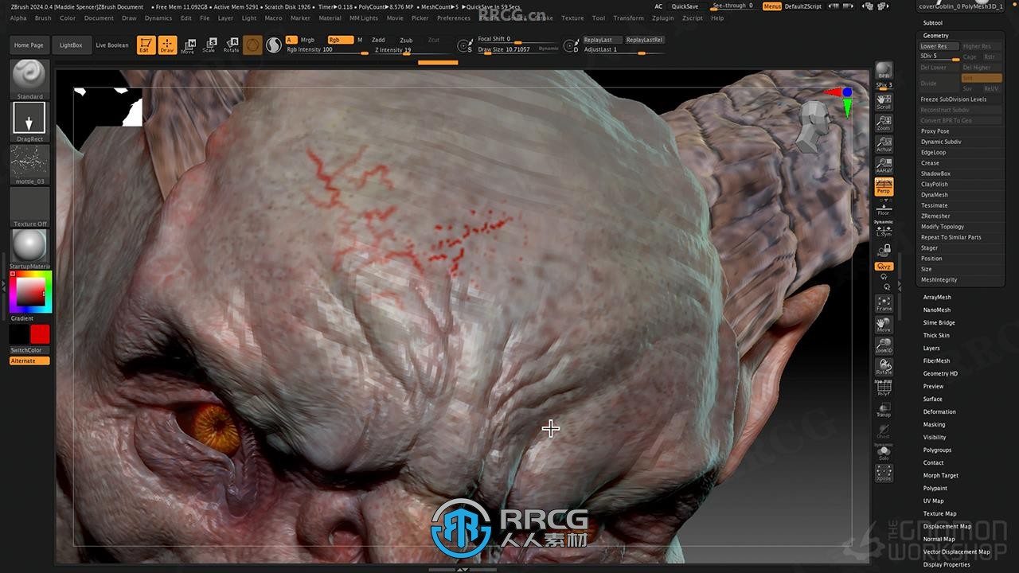Open the Zplugin menu
The image size is (1019, 573).
(662, 18)
